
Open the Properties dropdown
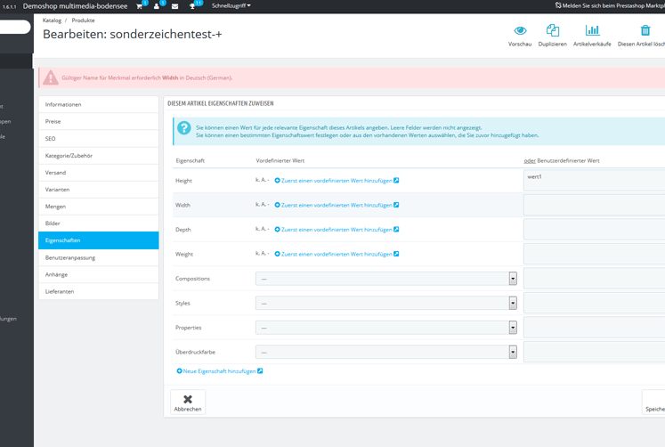coord(386,328)
